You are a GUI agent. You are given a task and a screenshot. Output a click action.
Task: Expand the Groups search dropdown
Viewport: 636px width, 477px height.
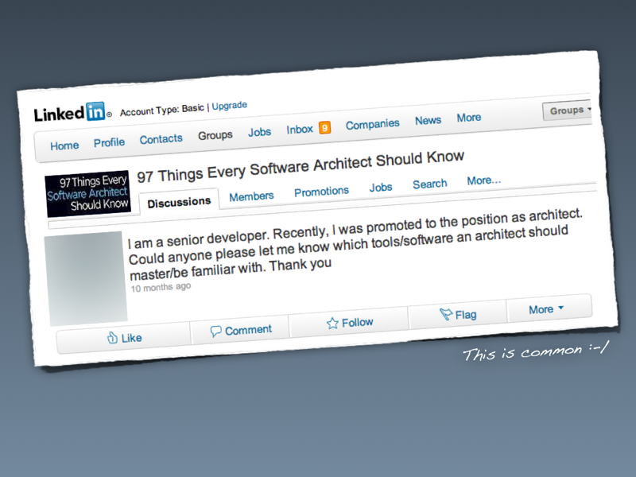pyautogui.click(x=568, y=110)
